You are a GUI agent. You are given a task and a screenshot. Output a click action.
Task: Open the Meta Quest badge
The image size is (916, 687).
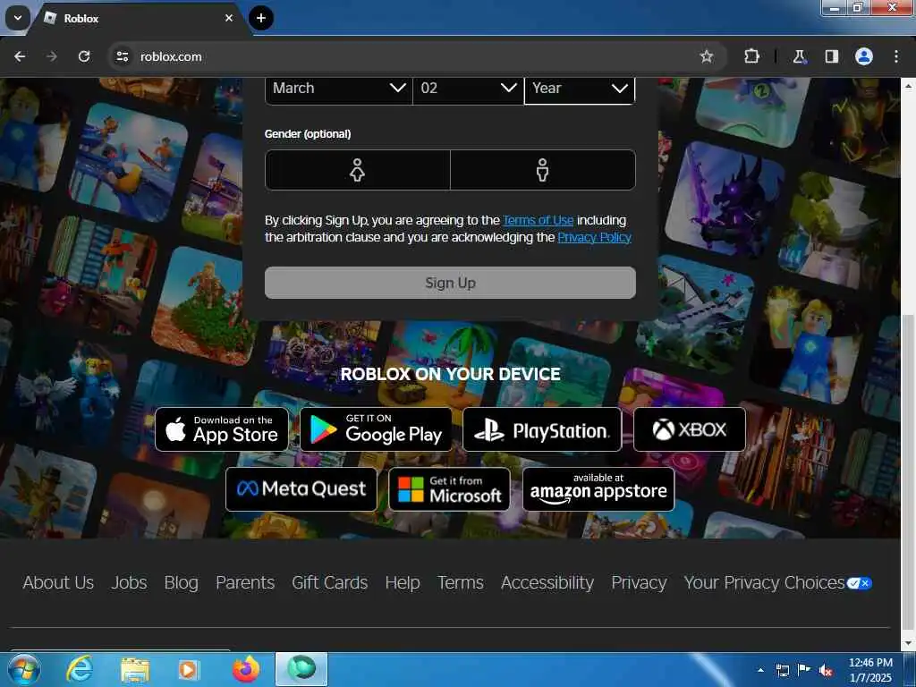[x=301, y=489]
